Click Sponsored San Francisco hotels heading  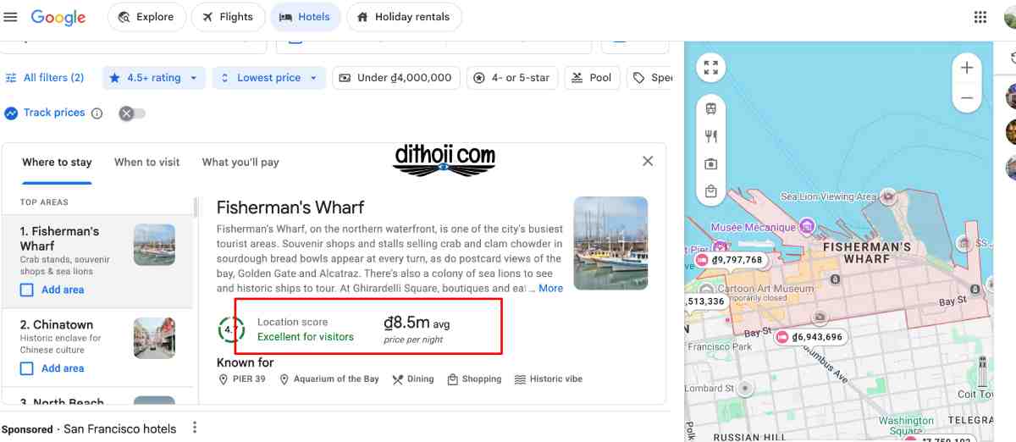click(x=89, y=428)
